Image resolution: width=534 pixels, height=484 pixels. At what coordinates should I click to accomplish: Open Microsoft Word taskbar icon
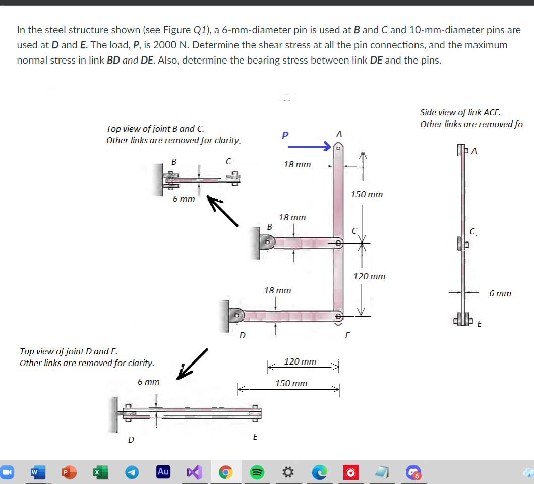pyautogui.click(x=38, y=472)
